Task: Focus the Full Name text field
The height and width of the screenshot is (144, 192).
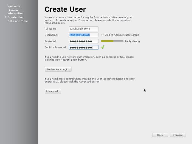Action: [83, 29]
